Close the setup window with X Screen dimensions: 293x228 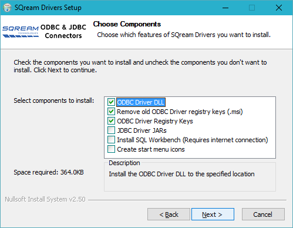279,8
